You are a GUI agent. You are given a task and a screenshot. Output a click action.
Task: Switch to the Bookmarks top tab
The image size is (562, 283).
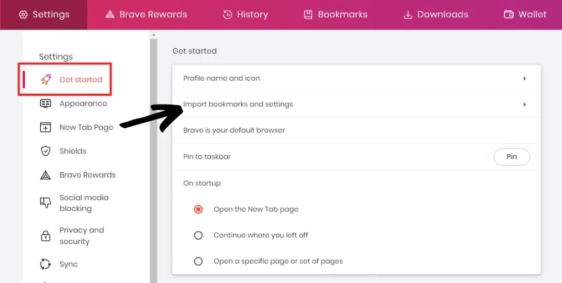tap(335, 15)
